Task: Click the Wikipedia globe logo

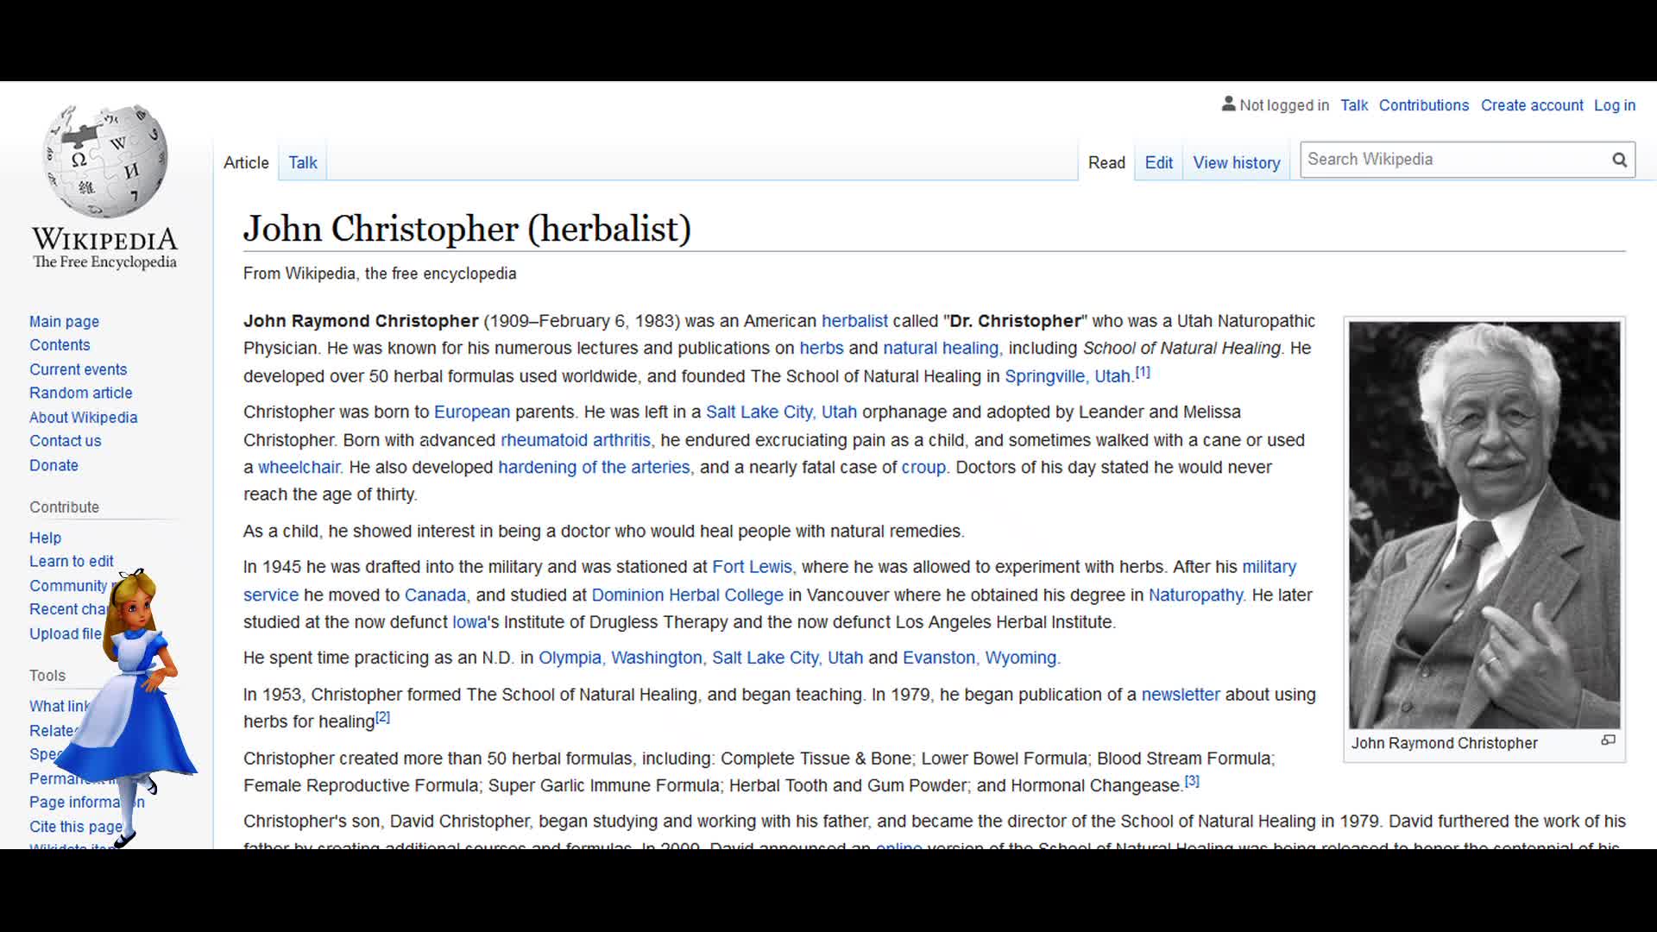Action: coord(105,161)
